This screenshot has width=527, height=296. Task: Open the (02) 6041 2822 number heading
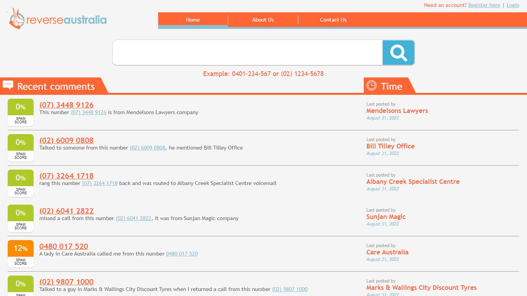pos(66,211)
